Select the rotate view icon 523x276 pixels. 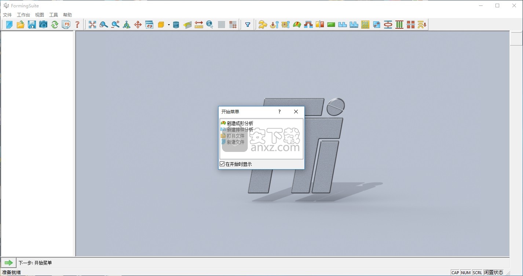127,25
